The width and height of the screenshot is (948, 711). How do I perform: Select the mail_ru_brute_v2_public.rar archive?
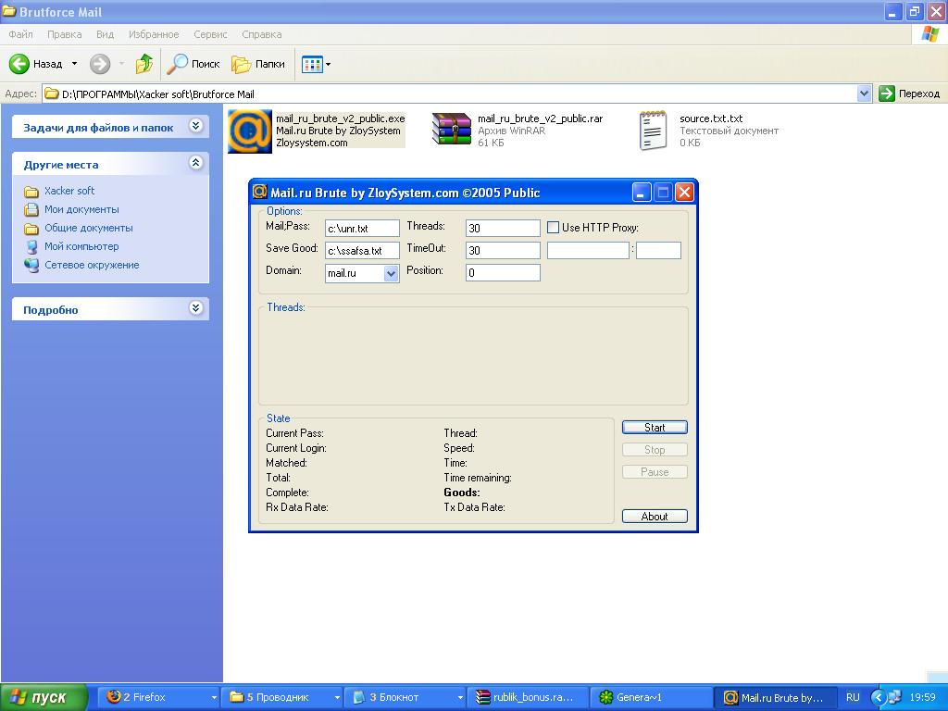pos(452,130)
